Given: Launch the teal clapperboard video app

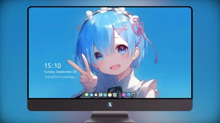Looking at the screenshot, I should click(x=105, y=95).
